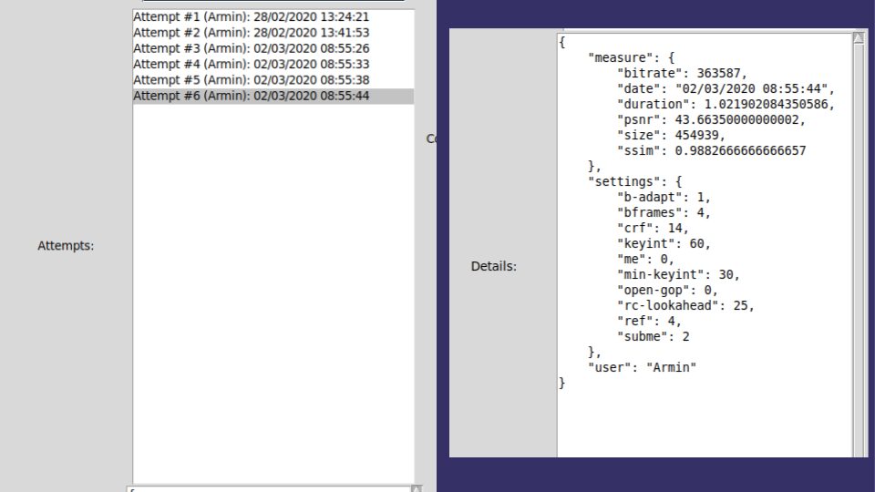Click the "open-gop": 0 line

[667, 290]
